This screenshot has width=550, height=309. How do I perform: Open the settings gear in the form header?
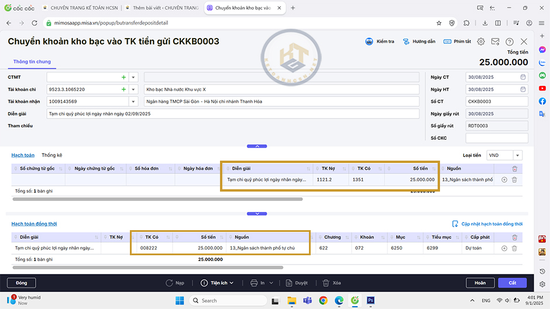click(481, 41)
